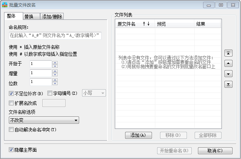Click the move-to-bottom arrow button
The width and height of the screenshot is (241, 159).
(228, 84)
